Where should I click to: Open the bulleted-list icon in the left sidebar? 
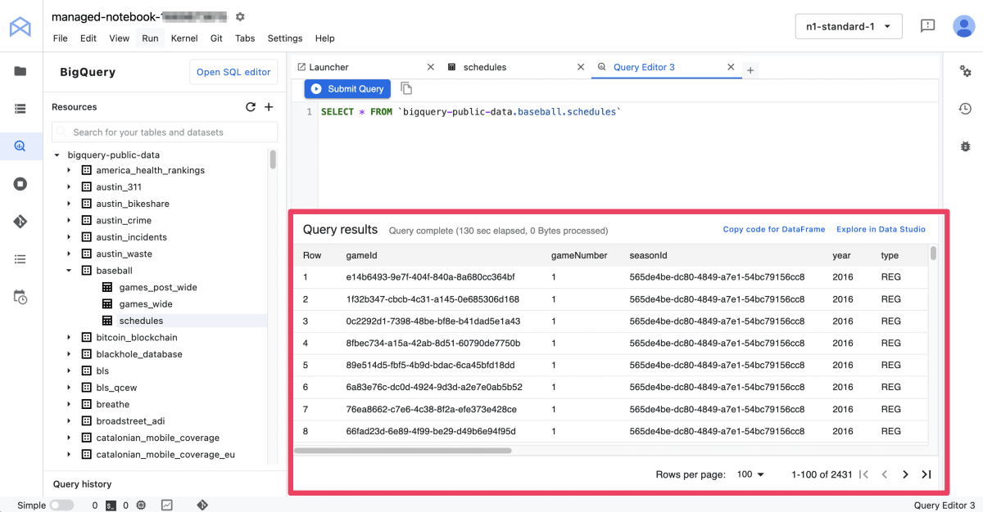[x=20, y=259]
